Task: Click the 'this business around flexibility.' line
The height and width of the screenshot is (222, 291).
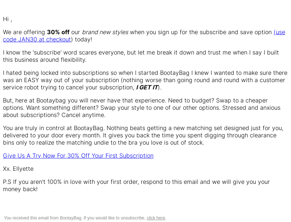Action: tap(45, 60)
